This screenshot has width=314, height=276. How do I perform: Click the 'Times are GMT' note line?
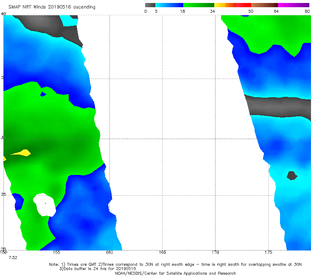click(175, 265)
